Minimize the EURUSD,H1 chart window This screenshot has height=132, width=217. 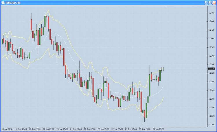(206, 3)
